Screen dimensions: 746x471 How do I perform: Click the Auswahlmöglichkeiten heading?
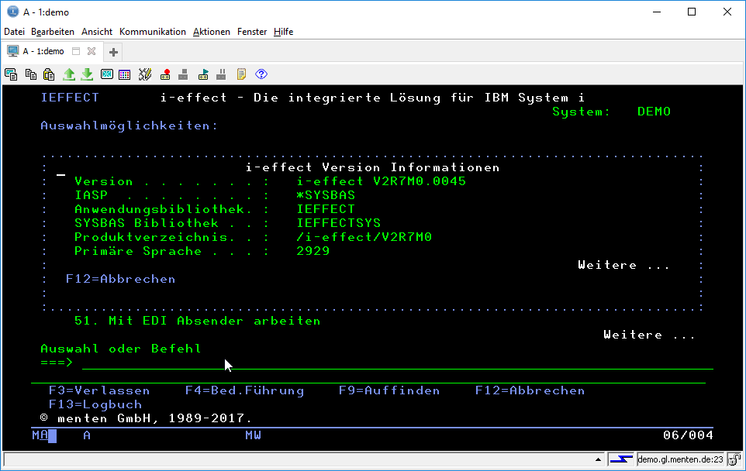[x=130, y=126]
